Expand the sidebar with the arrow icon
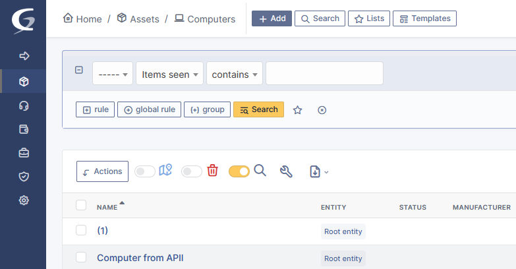 pos(24,56)
